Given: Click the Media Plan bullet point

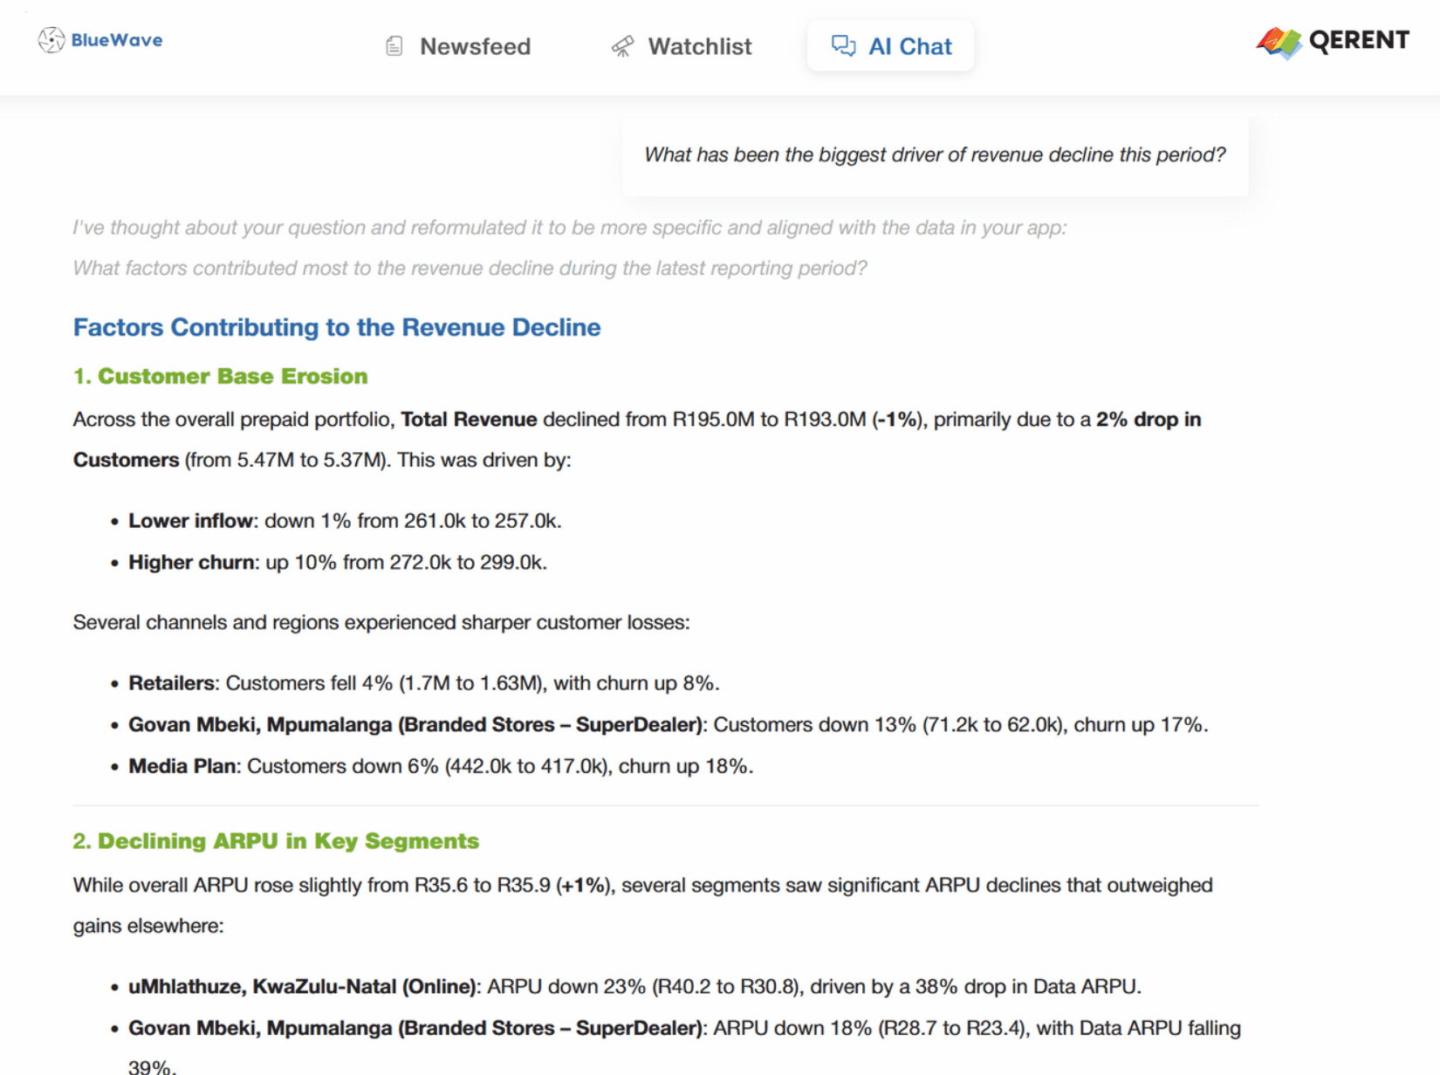Looking at the screenshot, I should (x=441, y=766).
